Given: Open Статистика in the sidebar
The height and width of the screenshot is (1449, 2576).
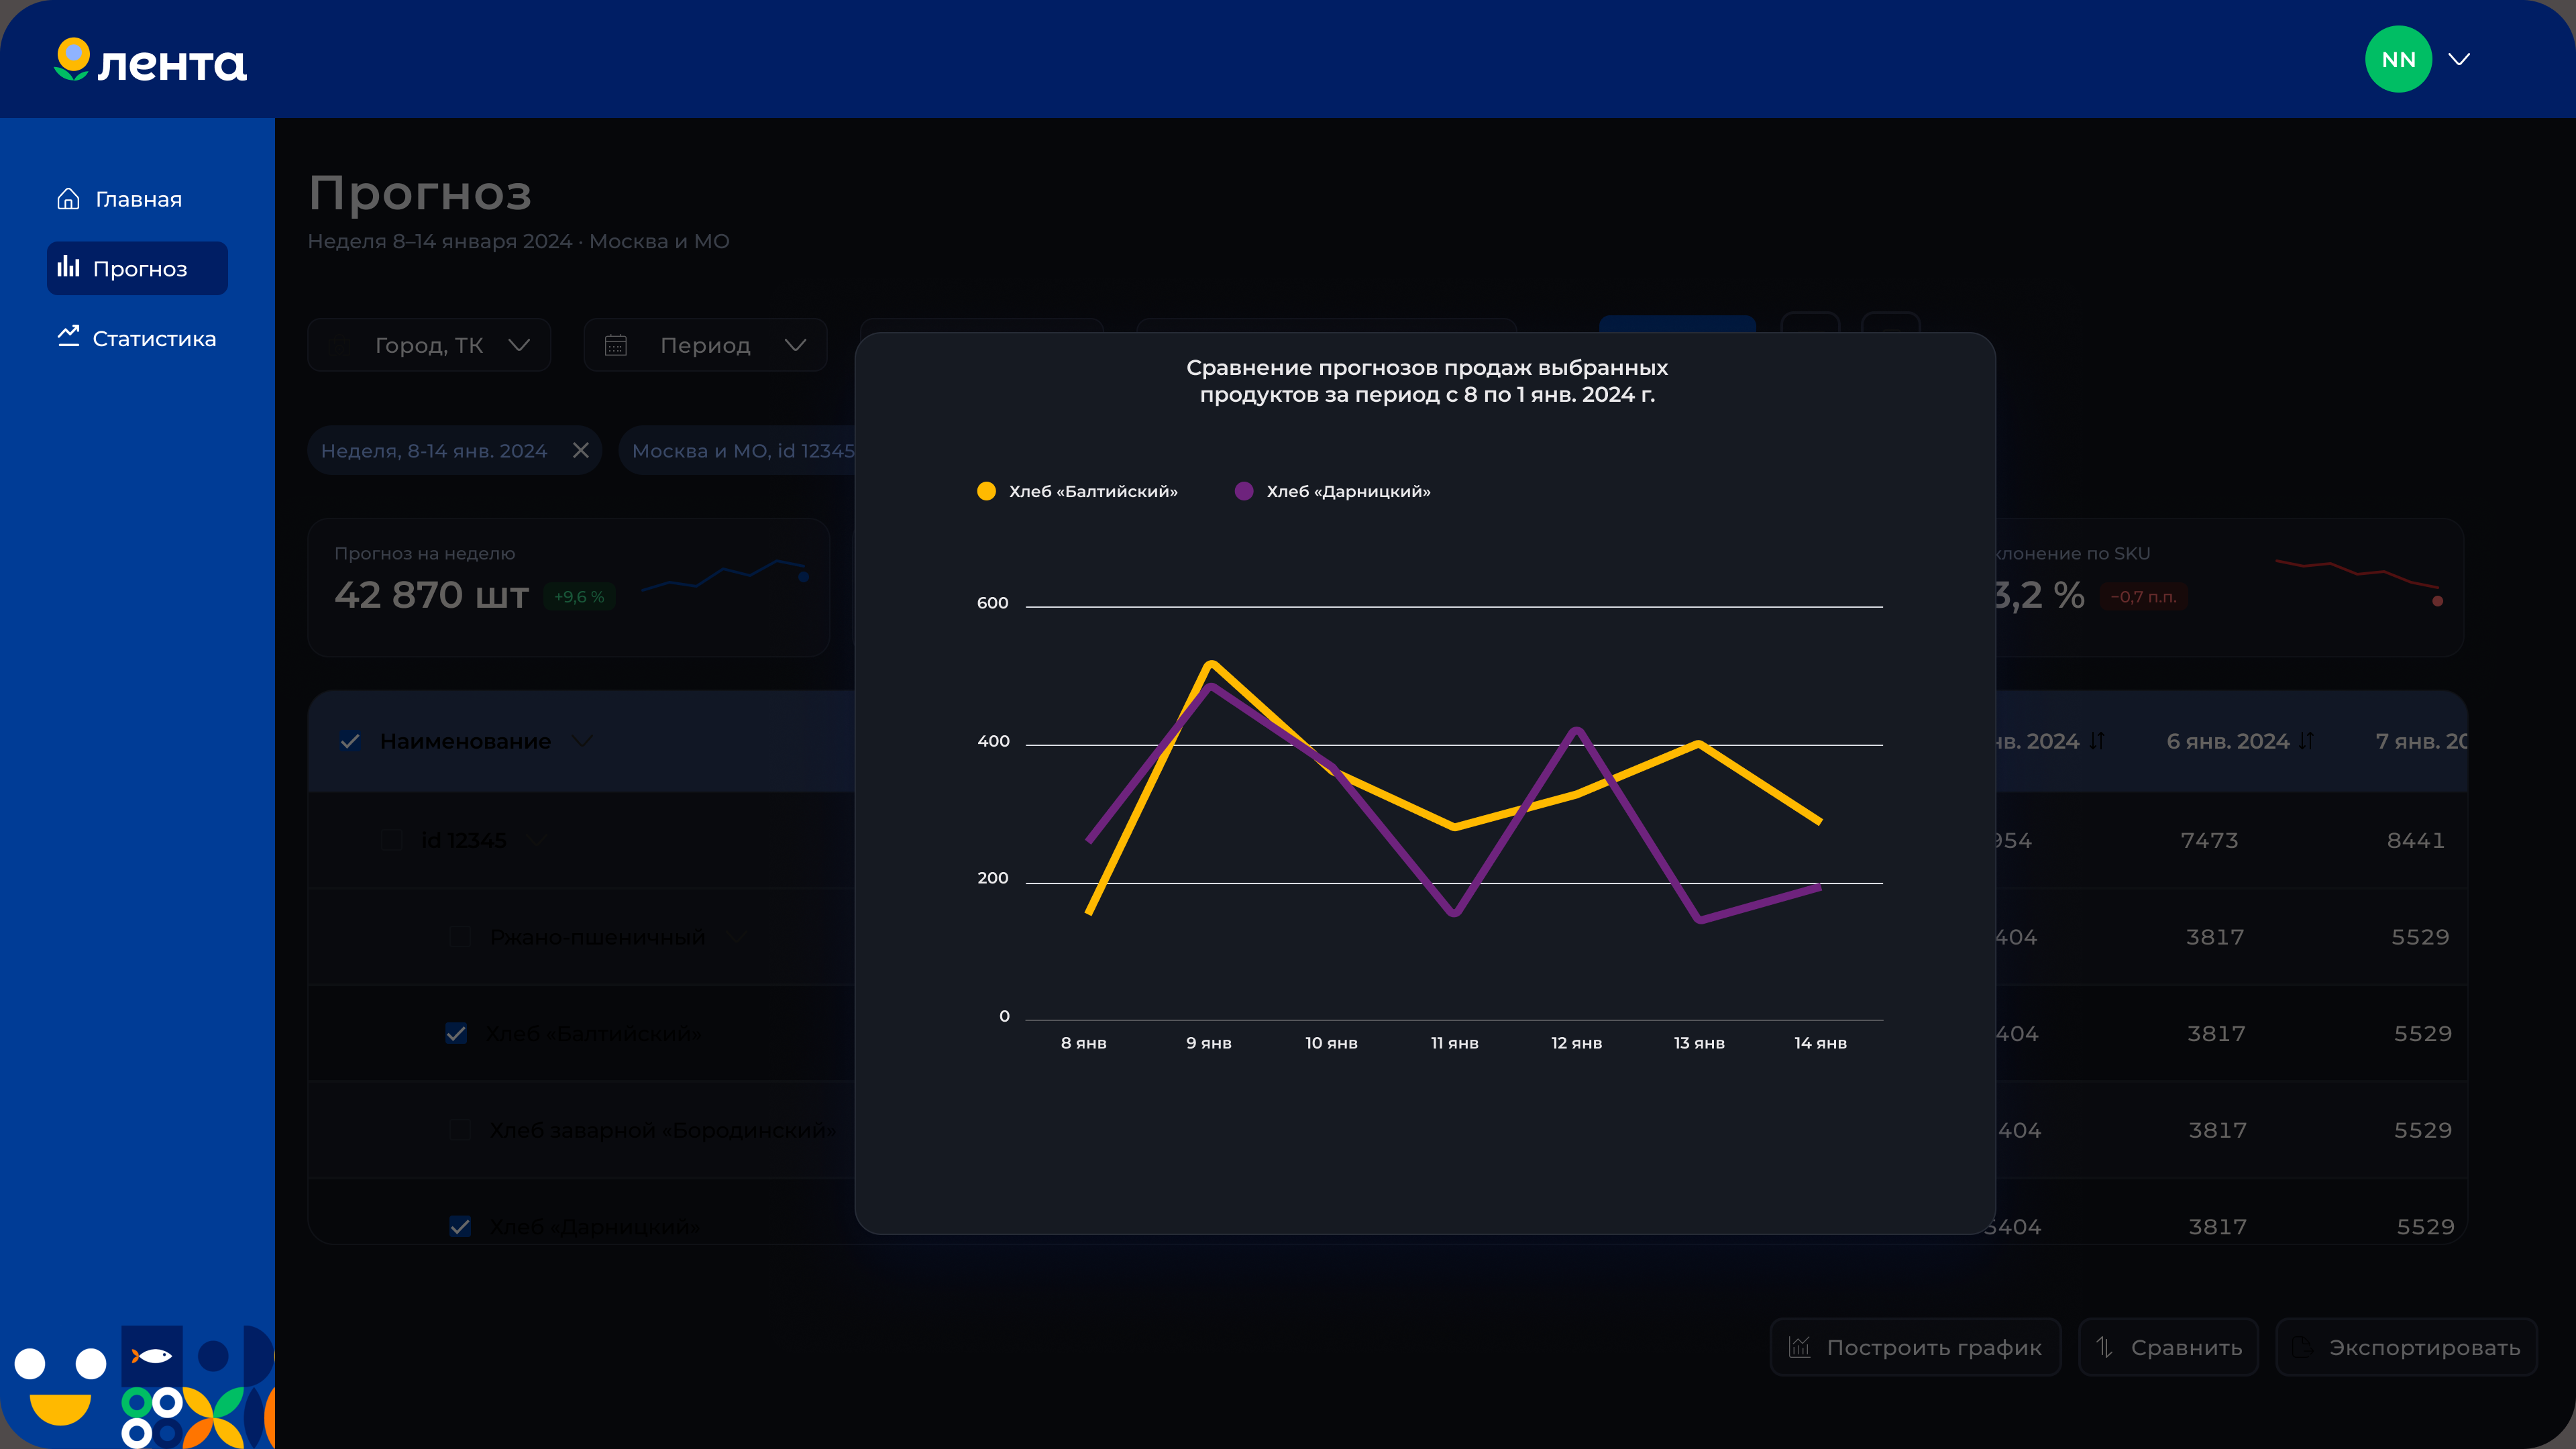Looking at the screenshot, I should click(137, 338).
